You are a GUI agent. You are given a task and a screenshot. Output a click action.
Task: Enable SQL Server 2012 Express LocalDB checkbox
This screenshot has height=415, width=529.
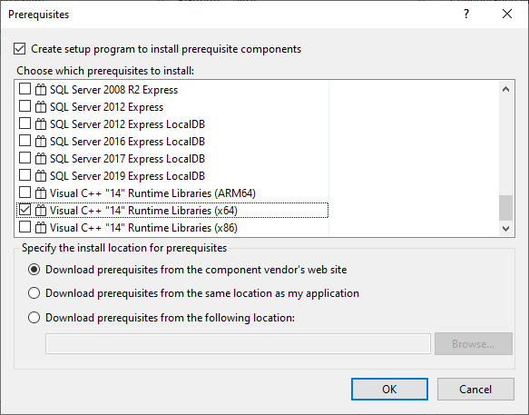pyautogui.click(x=24, y=124)
